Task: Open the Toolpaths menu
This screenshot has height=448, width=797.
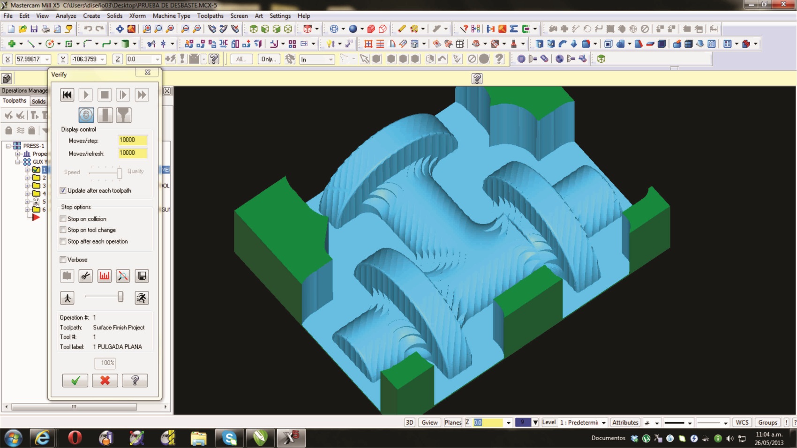Action: [x=210, y=16]
